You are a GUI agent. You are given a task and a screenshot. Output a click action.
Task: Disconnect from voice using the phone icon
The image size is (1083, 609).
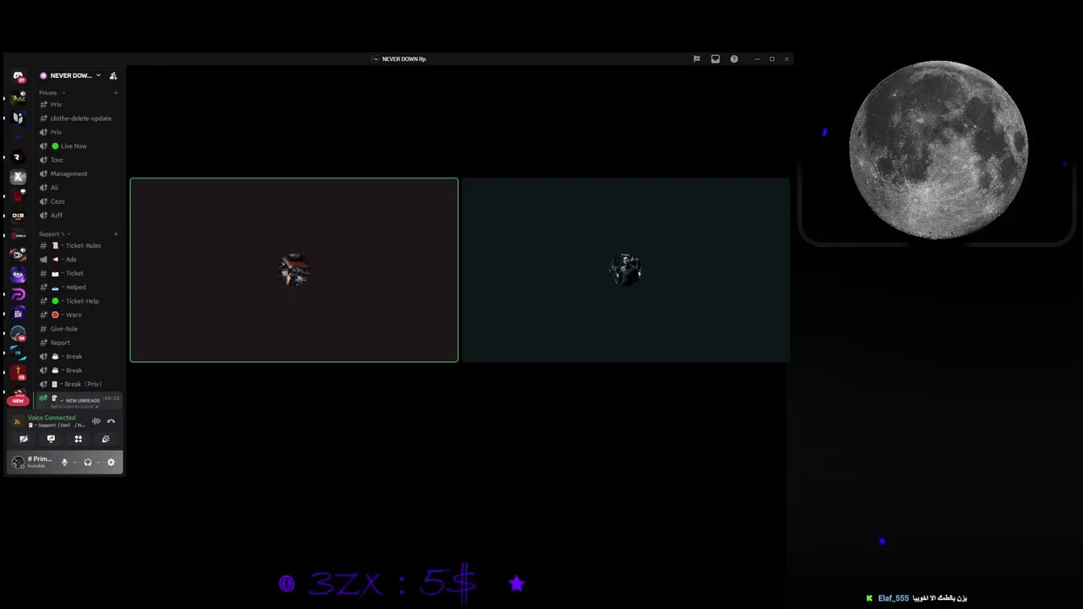click(x=111, y=420)
